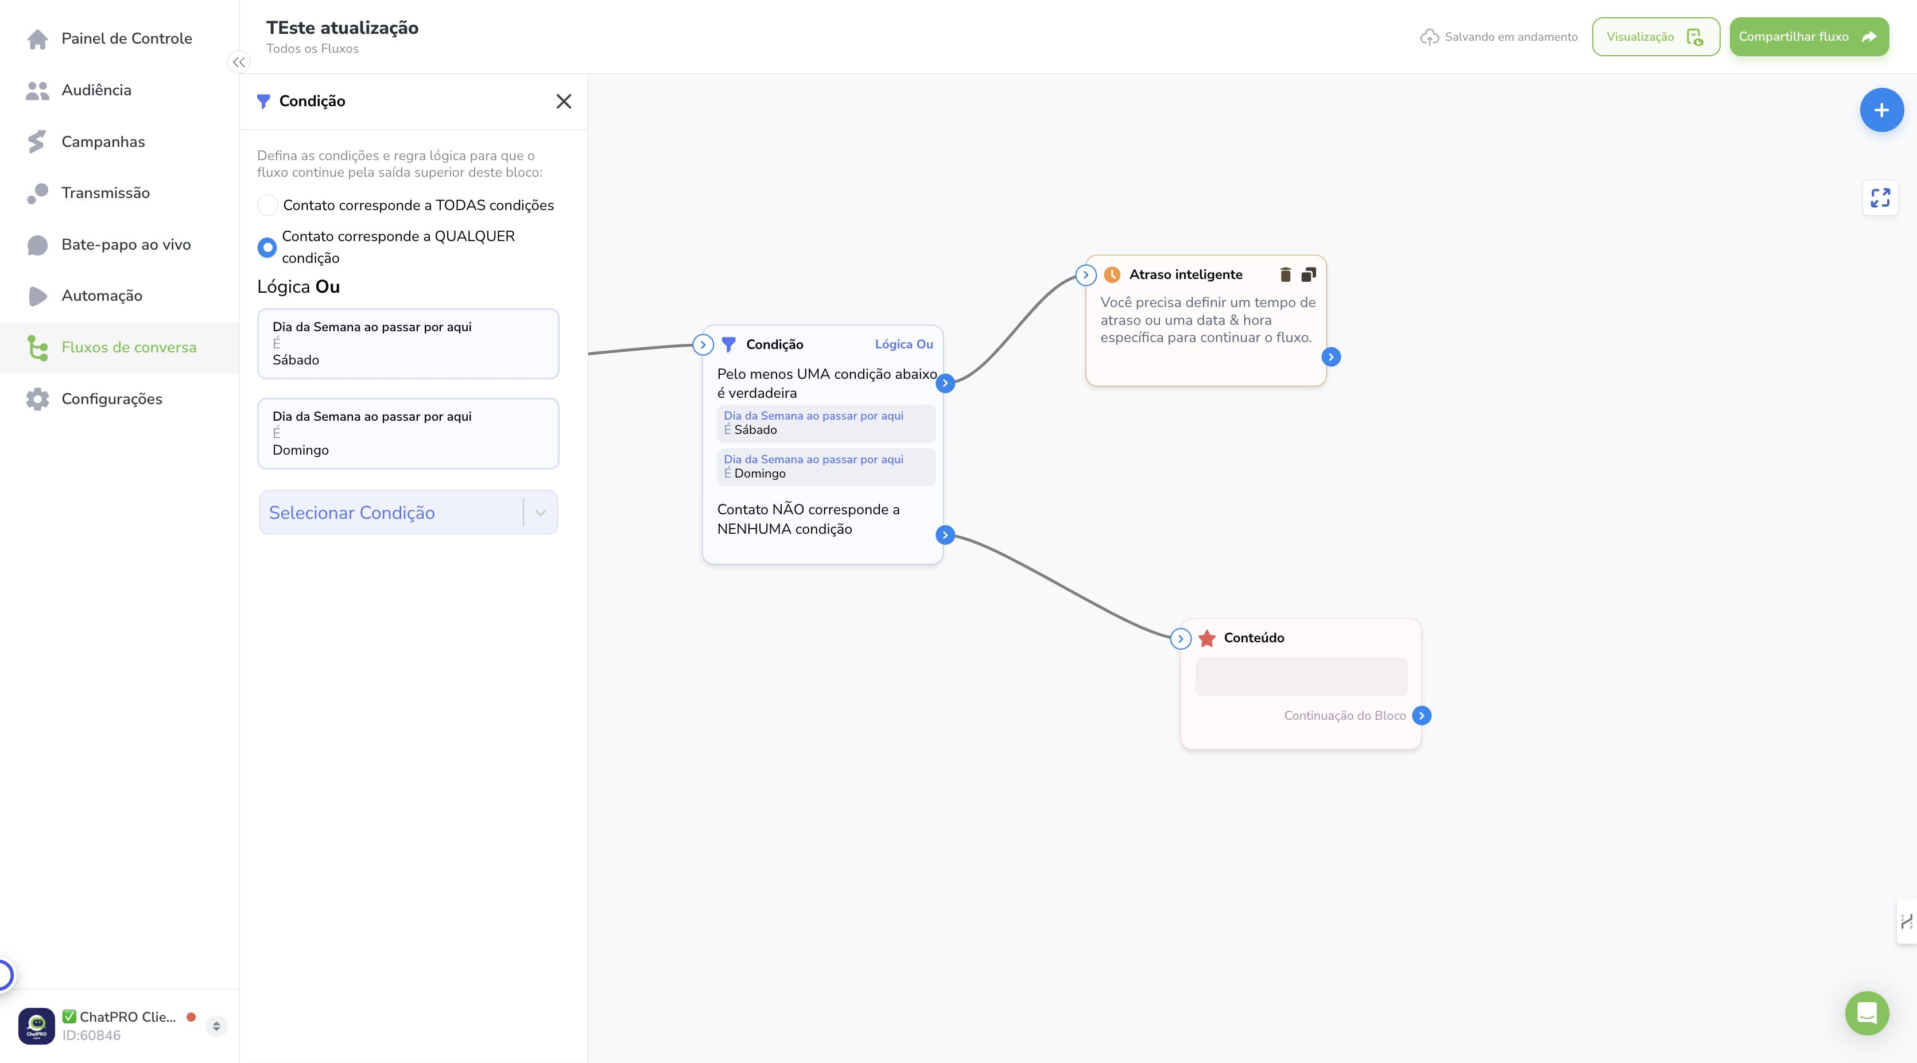Screen dimensions: 1917x1063
Task: Open the green support chat widget
Action: click(x=1866, y=1013)
